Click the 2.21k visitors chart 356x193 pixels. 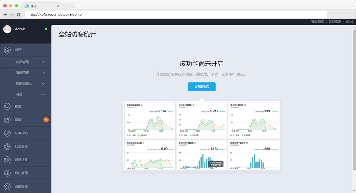point(202,120)
